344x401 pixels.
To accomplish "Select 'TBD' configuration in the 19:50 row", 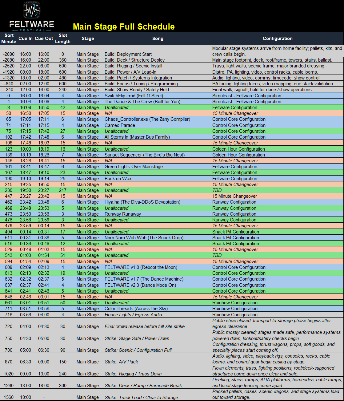I will [217, 190].
